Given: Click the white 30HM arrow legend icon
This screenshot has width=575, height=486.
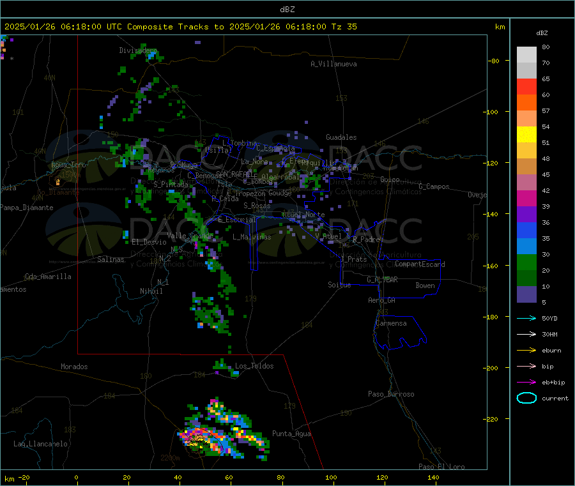Looking at the screenshot, I should (526, 334).
